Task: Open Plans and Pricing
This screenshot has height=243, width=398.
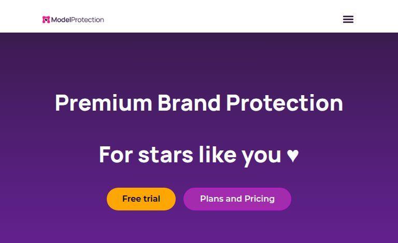Action: (x=237, y=199)
